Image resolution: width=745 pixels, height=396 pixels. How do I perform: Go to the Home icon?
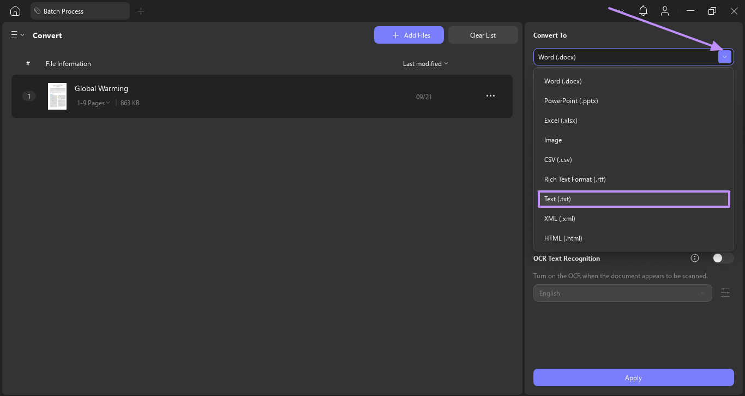[x=15, y=11]
